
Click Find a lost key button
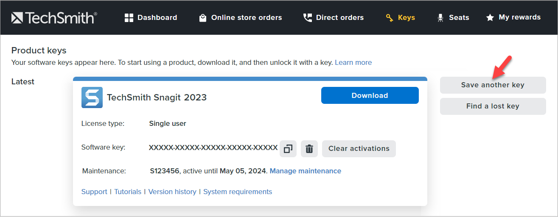click(493, 106)
